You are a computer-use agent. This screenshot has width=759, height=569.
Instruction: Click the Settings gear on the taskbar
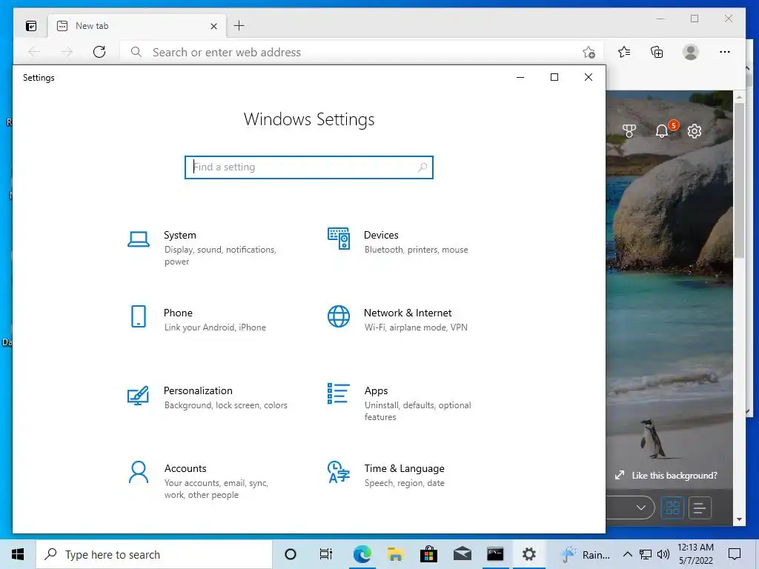pos(529,554)
